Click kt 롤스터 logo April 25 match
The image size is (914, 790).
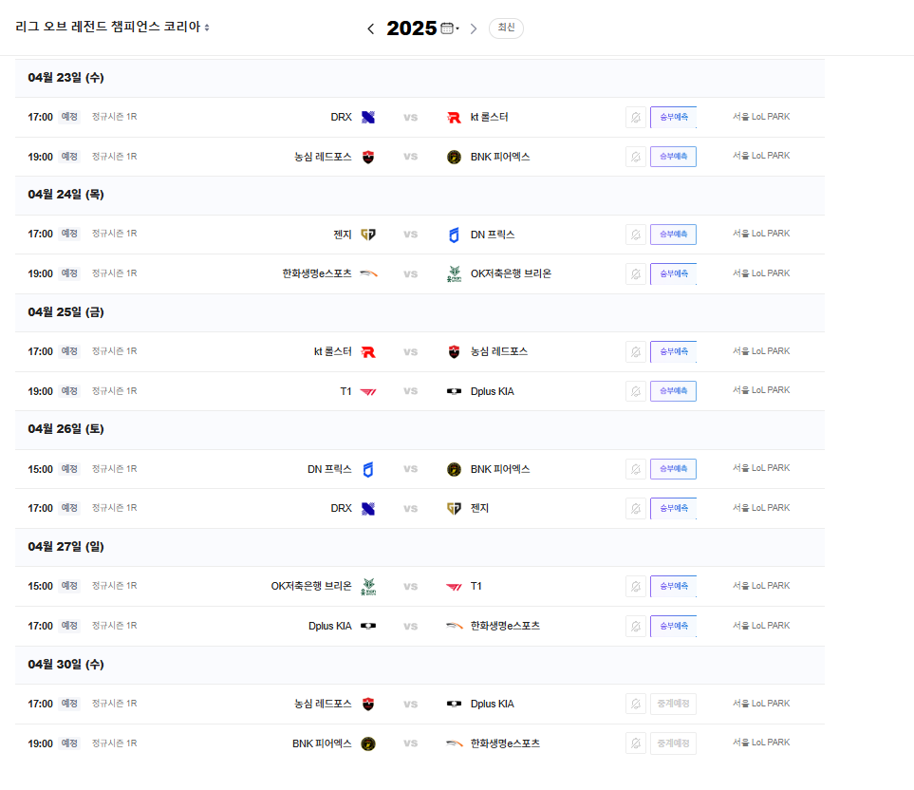click(x=368, y=351)
